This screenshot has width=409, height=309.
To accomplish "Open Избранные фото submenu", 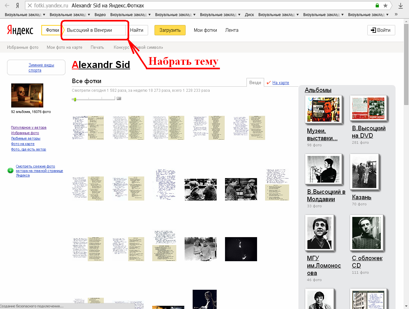I will pyautogui.click(x=23, y=47).
